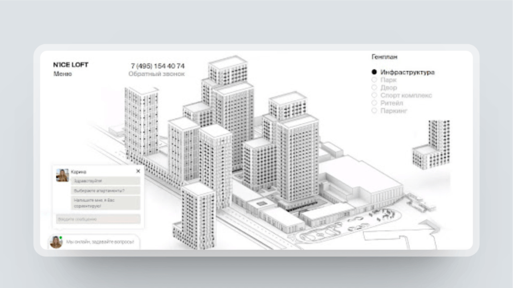Open the Меню link
Screen dimensions: 513x288
click(x=63, y=74)
